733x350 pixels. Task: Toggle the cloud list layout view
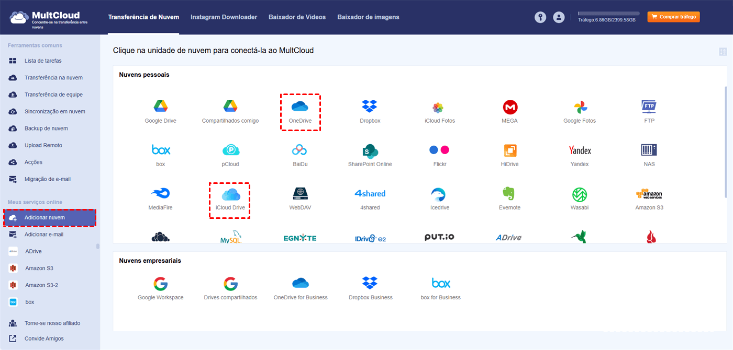723,52
